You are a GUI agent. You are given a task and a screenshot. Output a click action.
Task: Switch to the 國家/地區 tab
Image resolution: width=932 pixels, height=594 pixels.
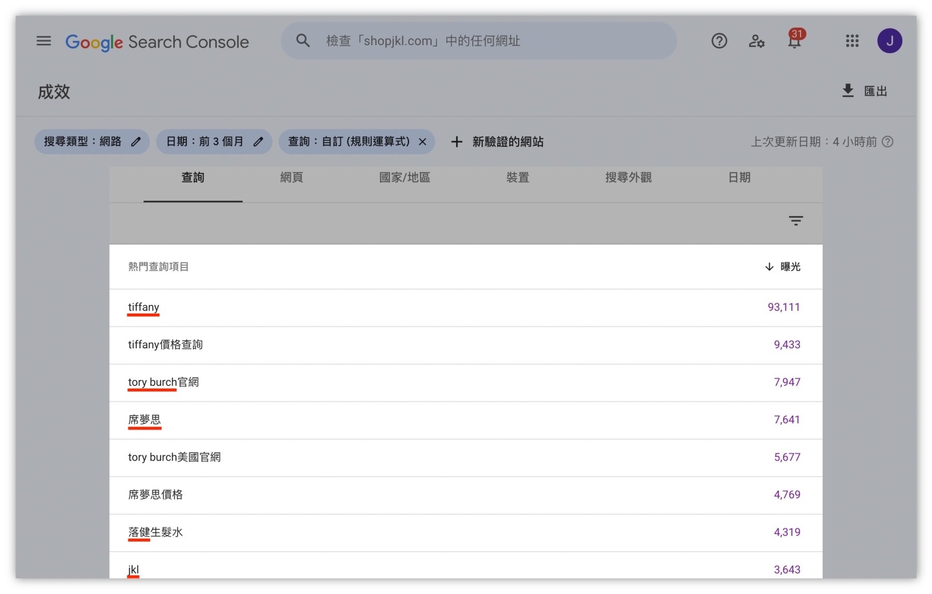[x=404, y=177]
